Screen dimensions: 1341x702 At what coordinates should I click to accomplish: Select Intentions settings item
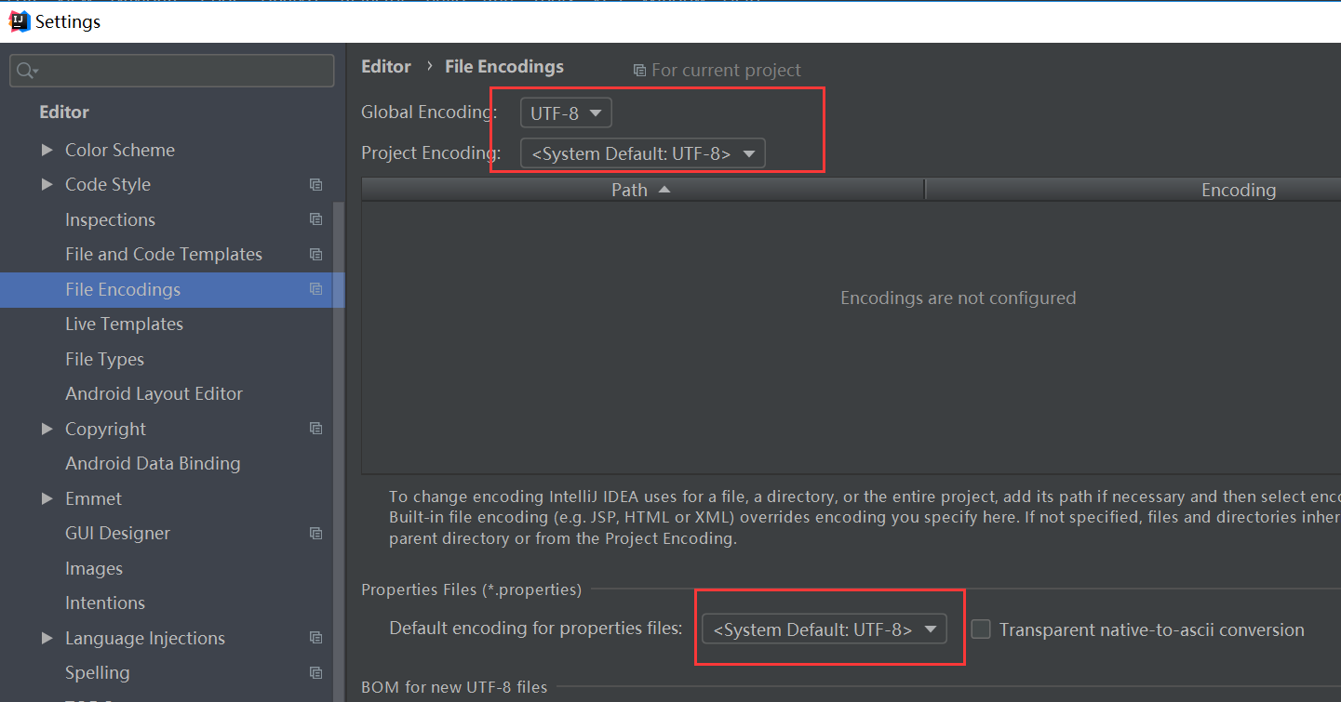point(105,603)
